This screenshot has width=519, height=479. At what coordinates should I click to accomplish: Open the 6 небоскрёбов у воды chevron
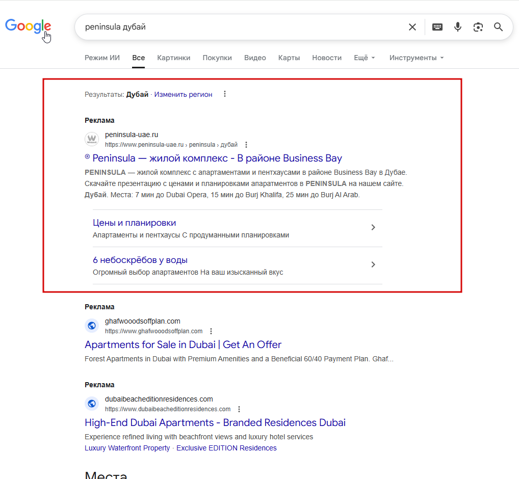click(x=373, y=264)
